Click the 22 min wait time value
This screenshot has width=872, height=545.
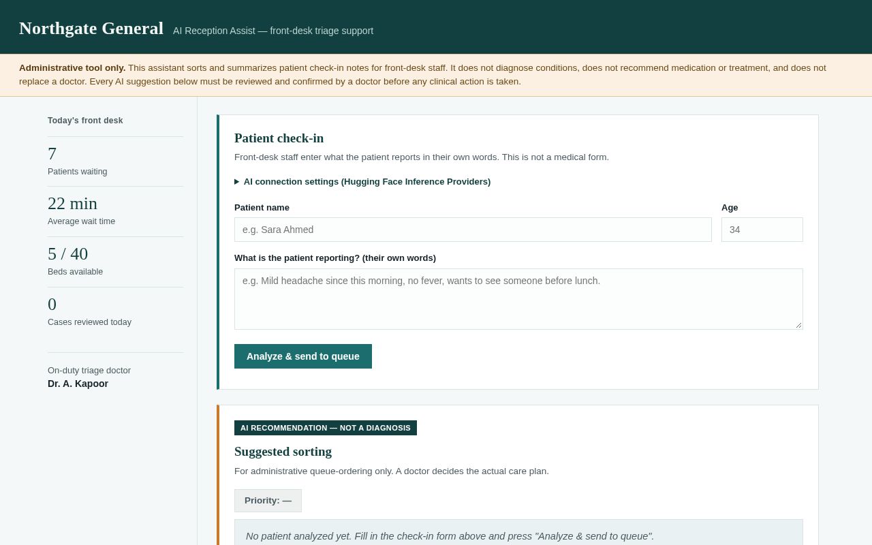[x=72, y=204]
